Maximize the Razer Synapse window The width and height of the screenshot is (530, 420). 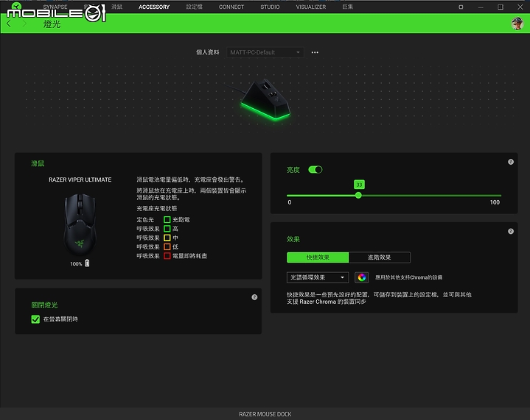pyautogui.click(x=501, y=7)
